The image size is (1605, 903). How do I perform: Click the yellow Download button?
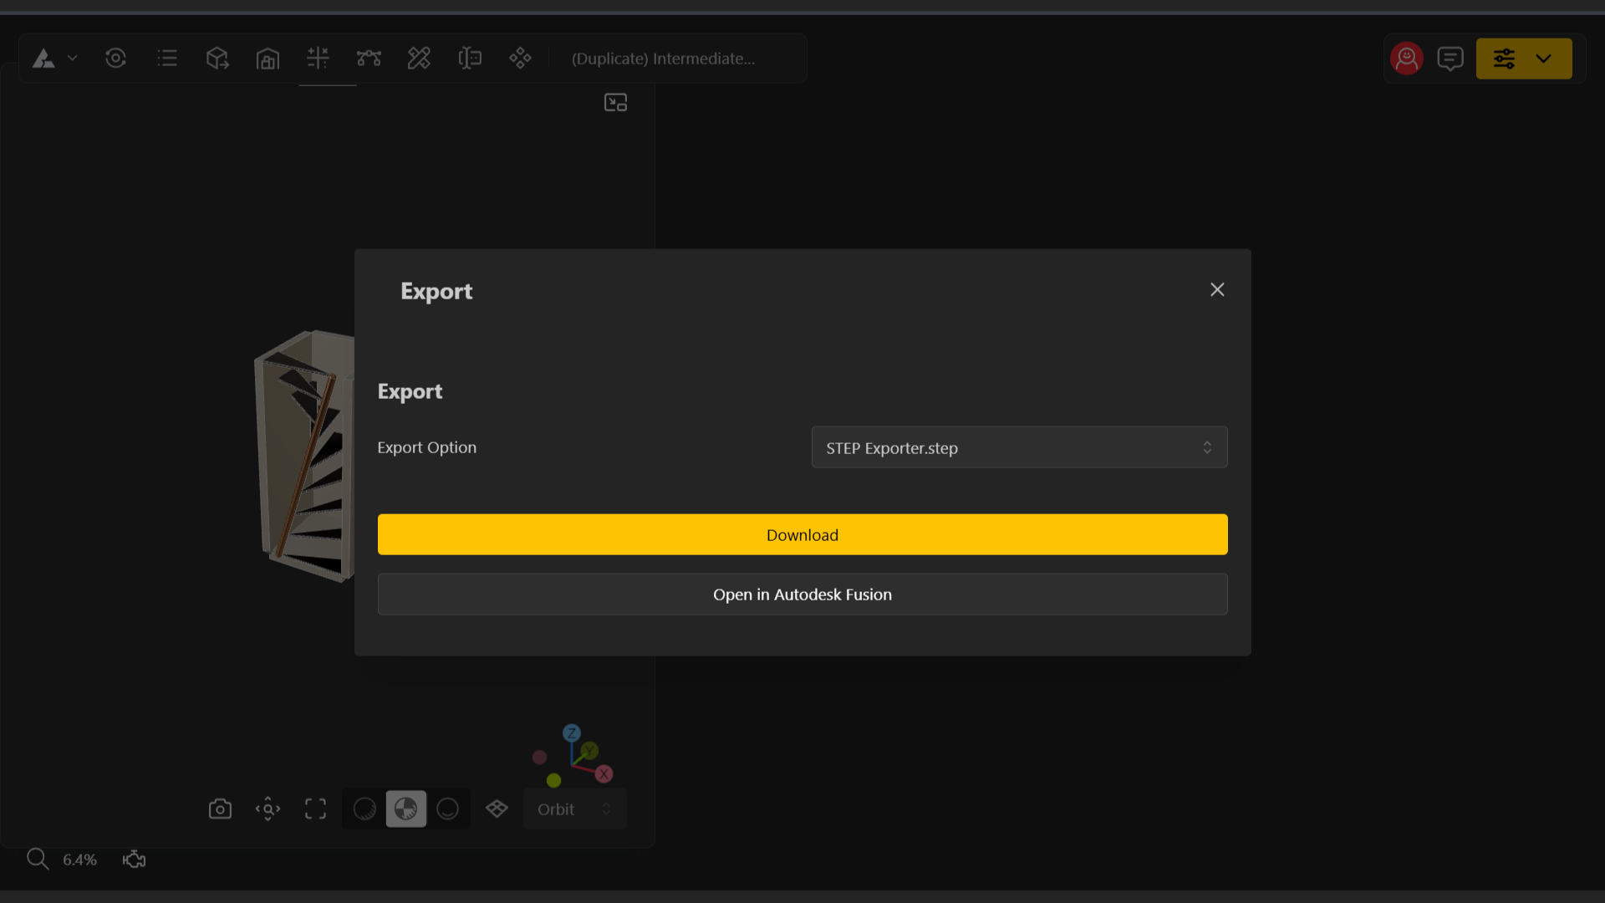pos(802,534)
